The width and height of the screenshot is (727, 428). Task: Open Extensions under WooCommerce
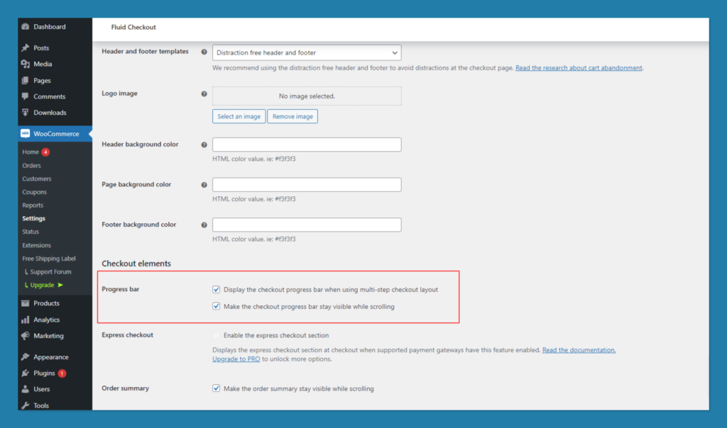pyautogui.click(x=37, y=245)
